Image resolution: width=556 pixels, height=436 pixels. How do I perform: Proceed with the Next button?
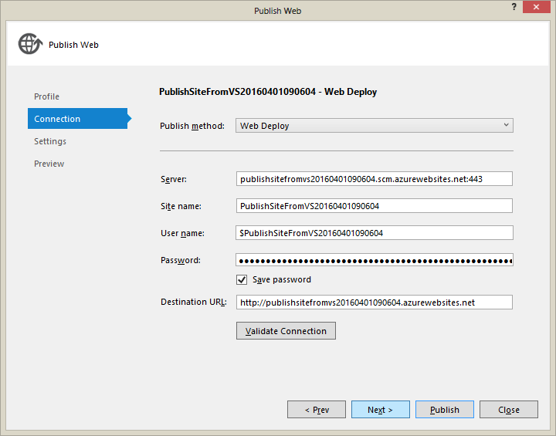point(380,410)
